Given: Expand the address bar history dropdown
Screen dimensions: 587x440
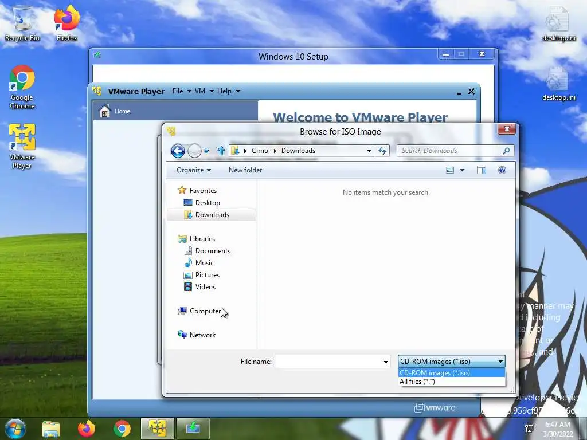Looking at the screenshot, I should click(370, 151).
